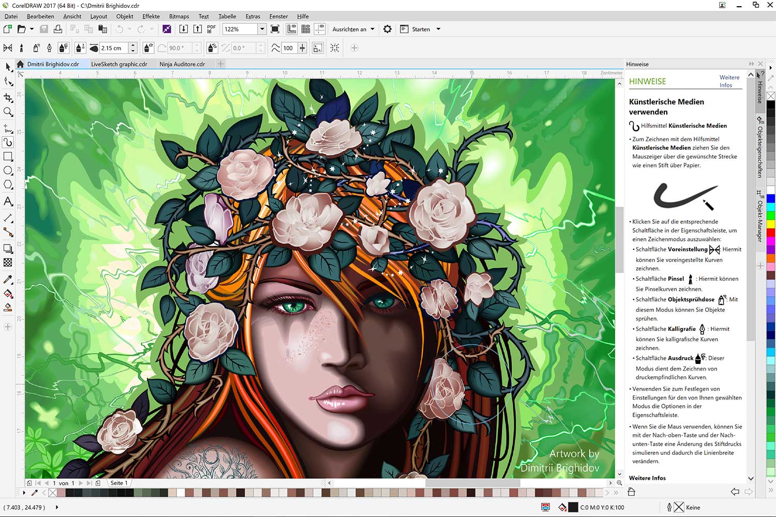
Task: Open the Starten dropdown menu
Action: pos(438,29)
